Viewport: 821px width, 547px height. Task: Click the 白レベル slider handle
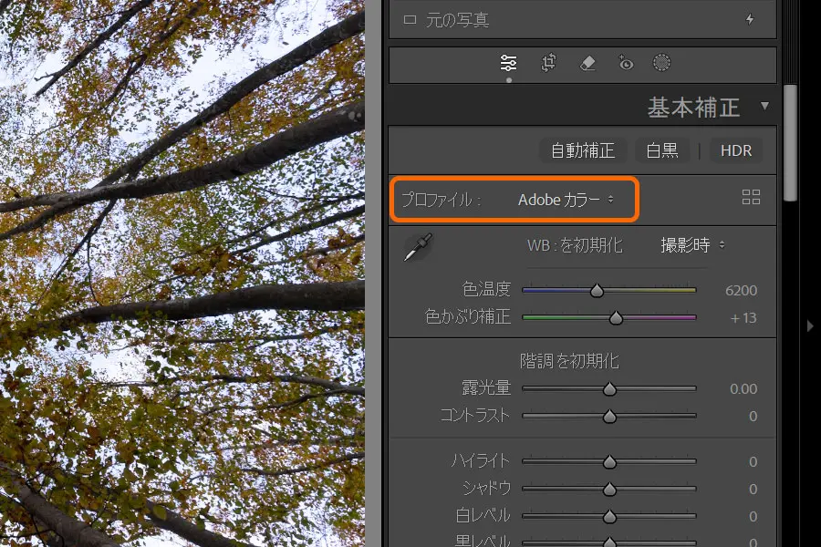point(609,516)
